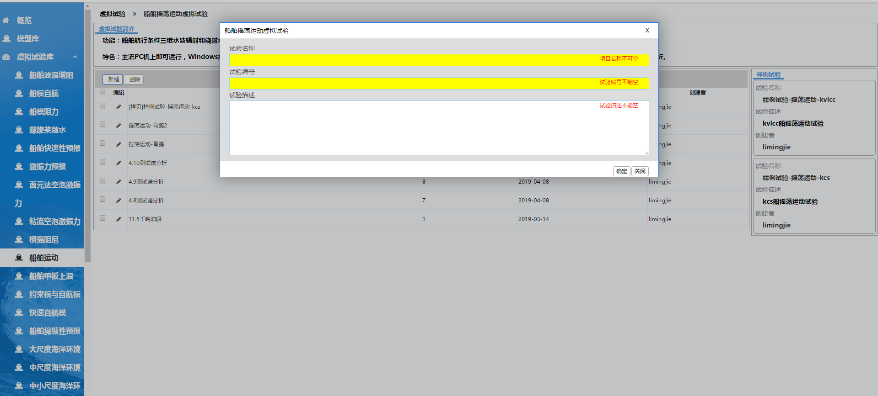878x396 pixels.
Task: Click the pencil edit icon for 11.5千吨油船
Action: pyautogui.click(x=119, y=219)
